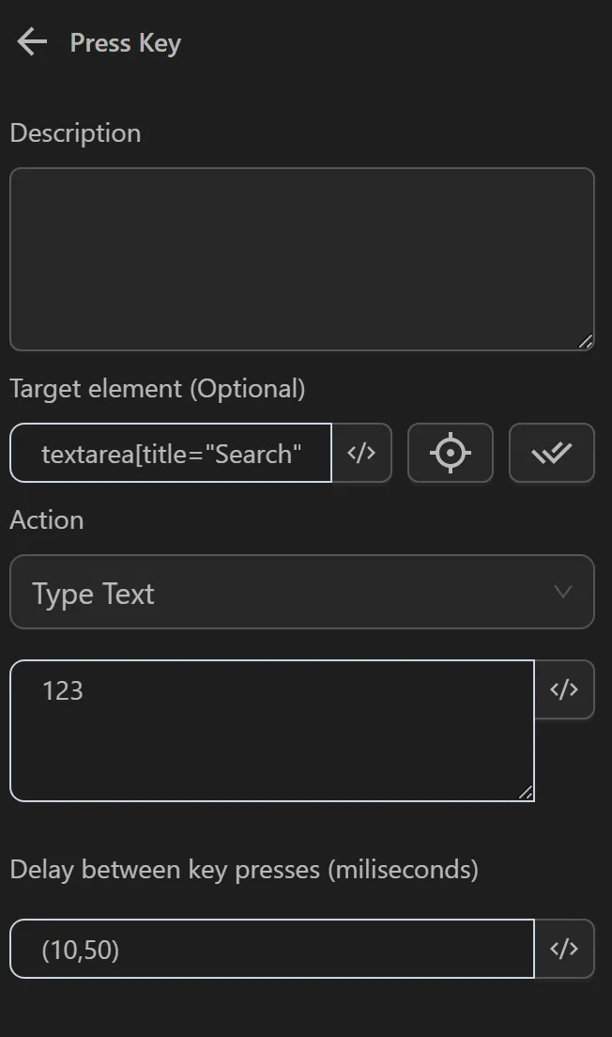Click the double checkmark verify selector icon
Screen dimensions: 612x1037
pos(551,453)
